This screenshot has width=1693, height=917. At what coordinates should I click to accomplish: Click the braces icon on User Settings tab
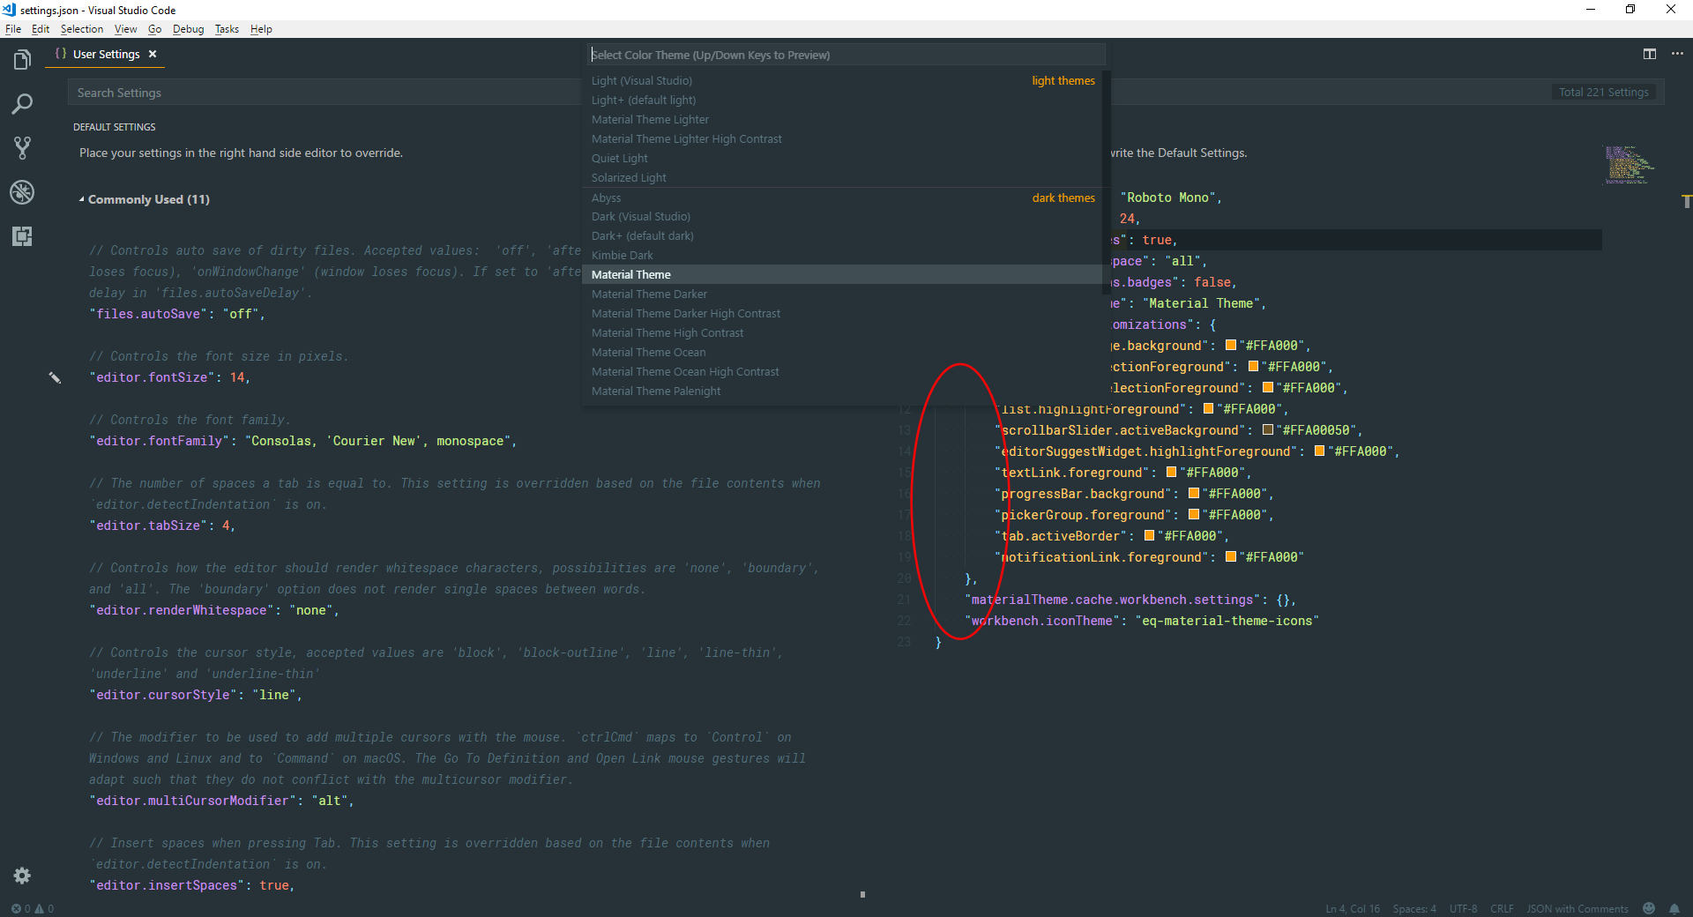61,54
